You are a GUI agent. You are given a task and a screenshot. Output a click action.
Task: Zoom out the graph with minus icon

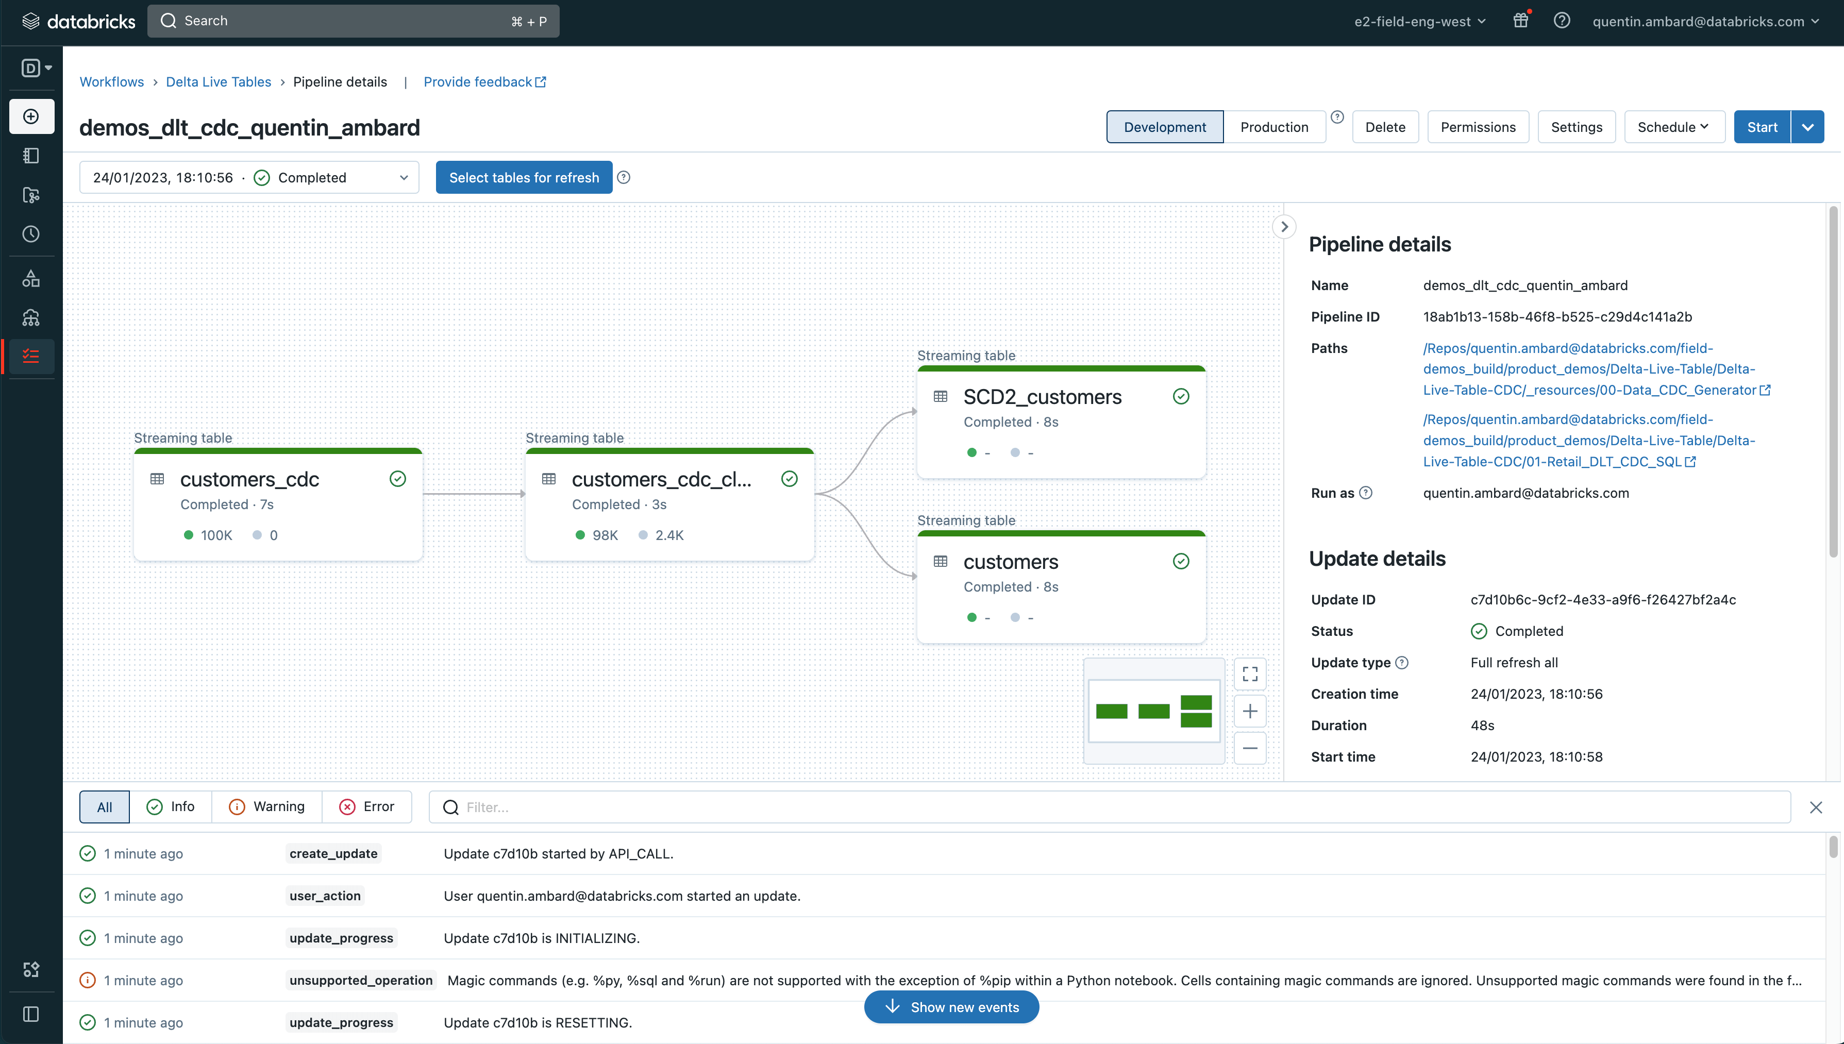pyautogui.click(x=1250, y=749)
